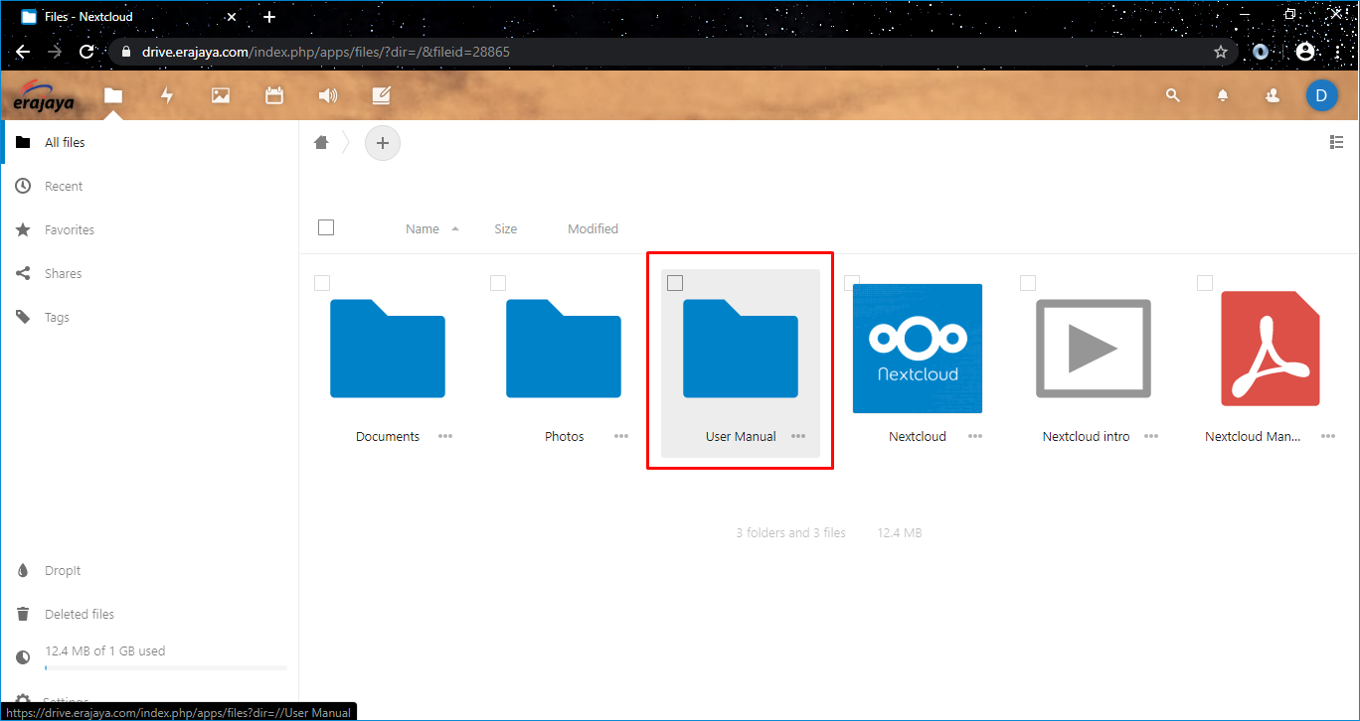Show notifications via bell icon
This screenshot has width=1360, height=721.
1223,95
